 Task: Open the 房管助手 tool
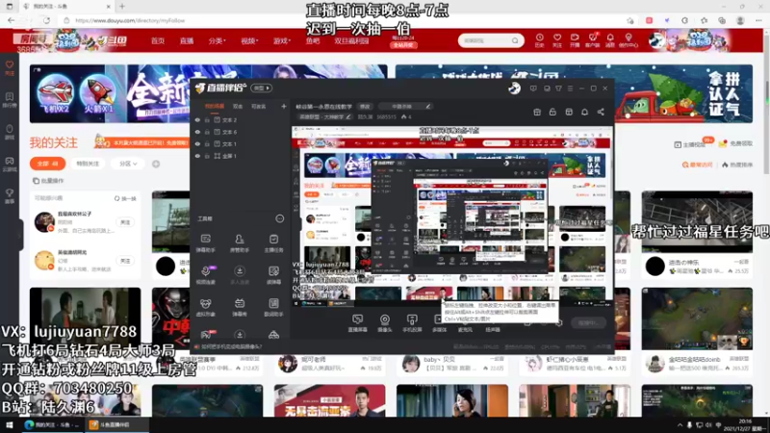239,242
